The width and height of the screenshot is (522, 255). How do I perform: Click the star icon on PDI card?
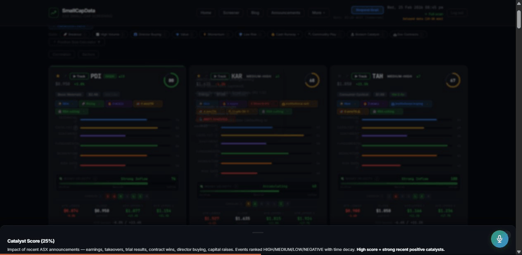coord(58,76)
